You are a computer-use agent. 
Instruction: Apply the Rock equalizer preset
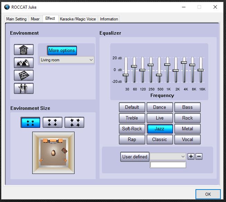click(188, 118)
